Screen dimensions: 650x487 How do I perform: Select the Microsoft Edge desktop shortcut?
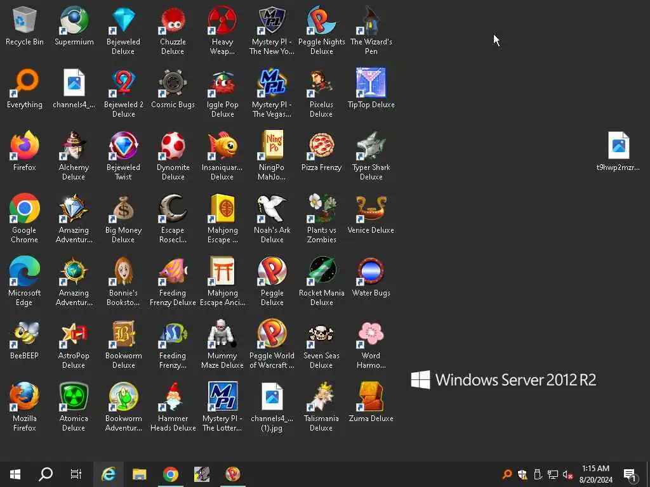pos(25,282)
